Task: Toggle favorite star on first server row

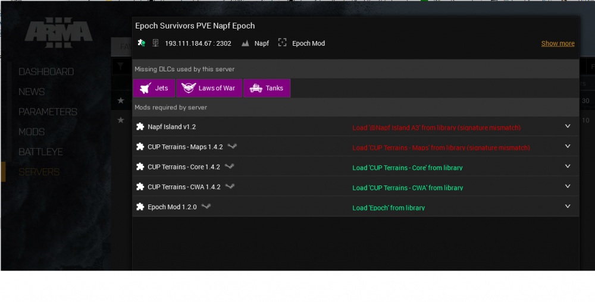Action: pos(121,100)
